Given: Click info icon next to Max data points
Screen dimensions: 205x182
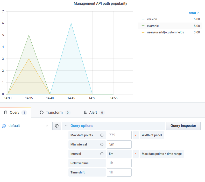Looking at the screenshot, I should 102,135.
